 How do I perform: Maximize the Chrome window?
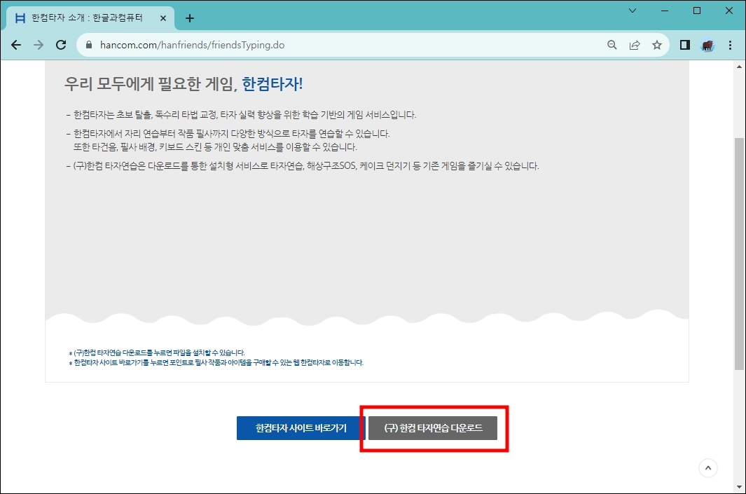click(697, 11)
